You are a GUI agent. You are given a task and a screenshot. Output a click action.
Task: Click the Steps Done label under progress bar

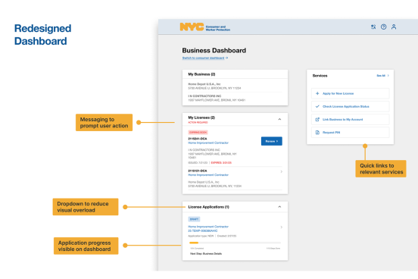273,249
